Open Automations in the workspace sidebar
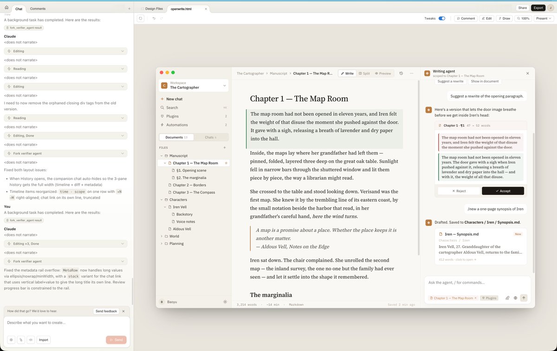 tap(193, 125)
